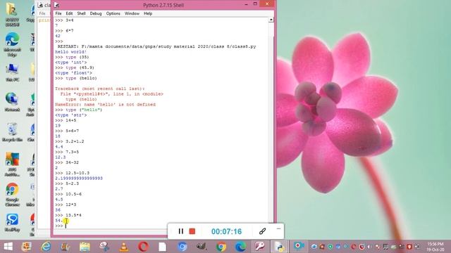This screenshot has height=253, width=451.
Task: Open Google Chrome desktop shortcut
Action: pos(12,195)
